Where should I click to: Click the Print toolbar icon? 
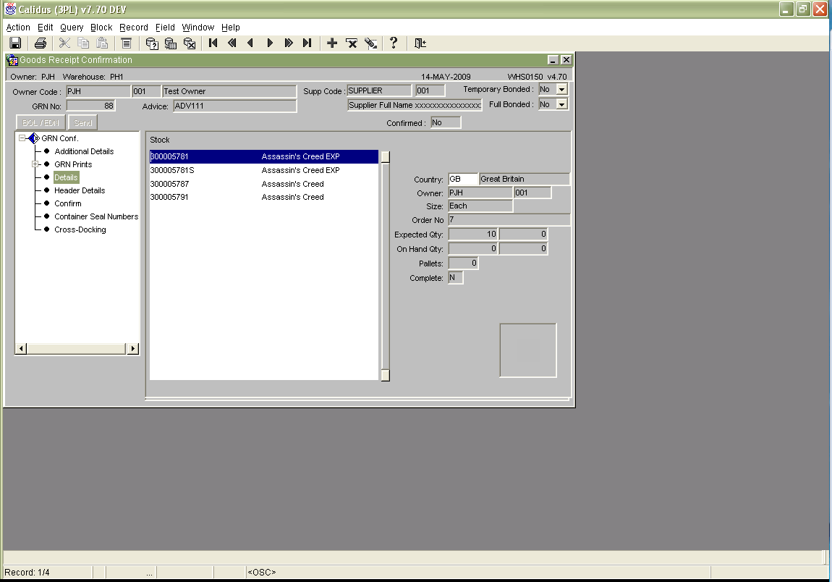click(41, 43)
